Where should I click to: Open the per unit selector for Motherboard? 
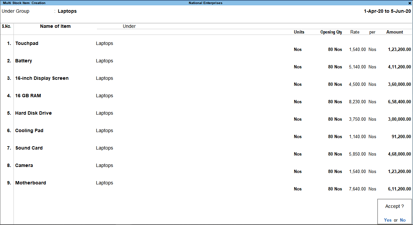[372, 189]
